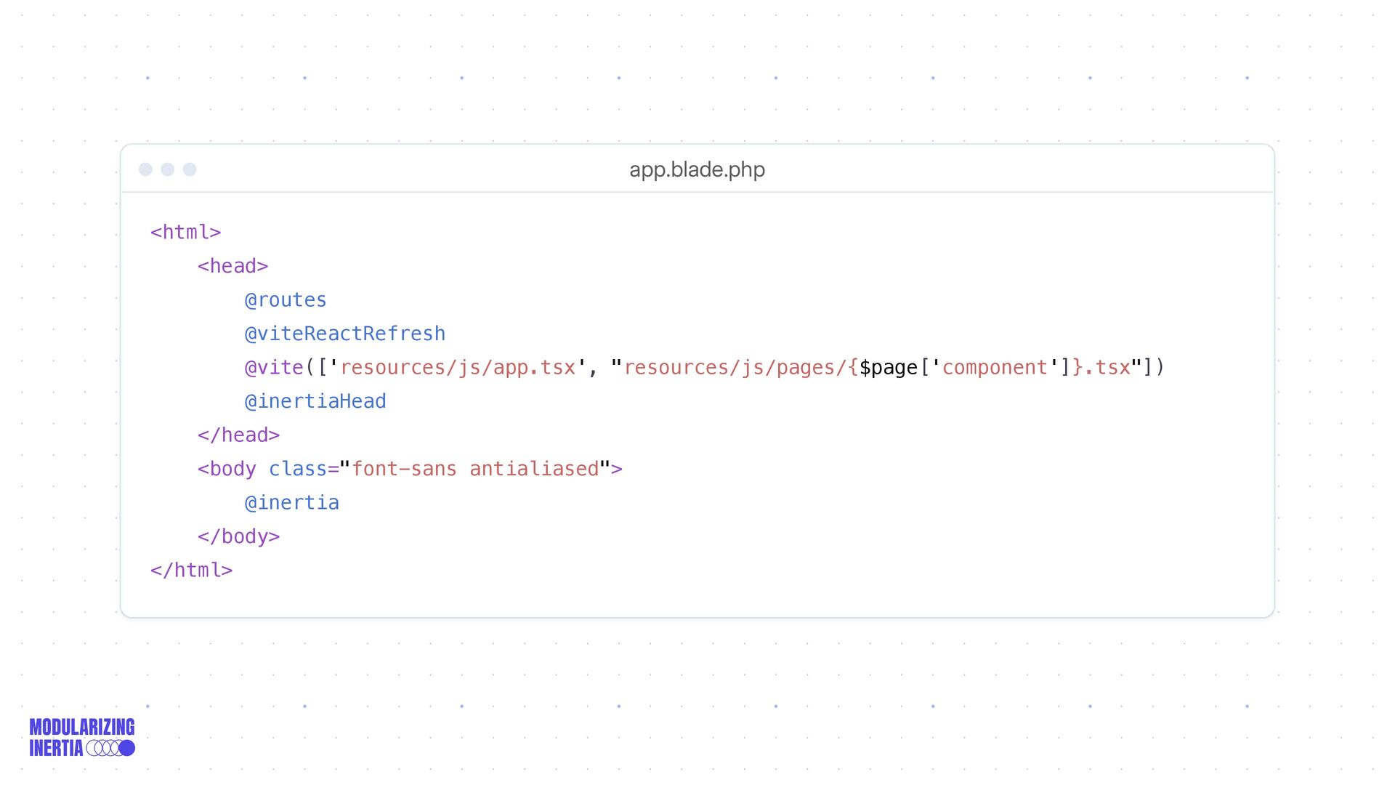Click the closing </head> tag
This screenshot has width=1395, height=785.
tap(238, 435)
